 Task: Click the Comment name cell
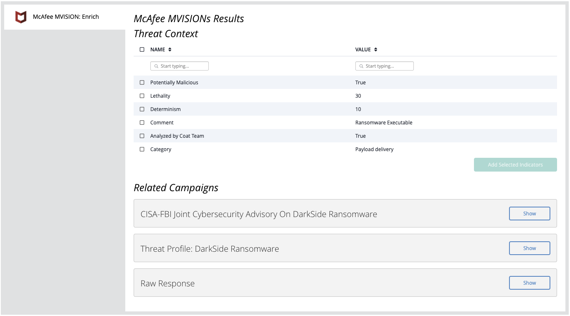(x=162, y=123)
